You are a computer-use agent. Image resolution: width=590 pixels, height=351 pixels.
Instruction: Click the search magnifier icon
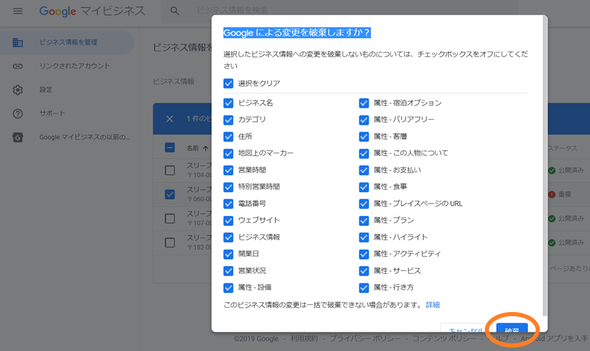(175, 11)
